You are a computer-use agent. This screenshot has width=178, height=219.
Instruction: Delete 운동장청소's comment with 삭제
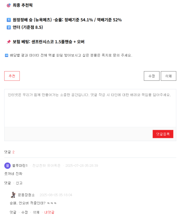36,212
